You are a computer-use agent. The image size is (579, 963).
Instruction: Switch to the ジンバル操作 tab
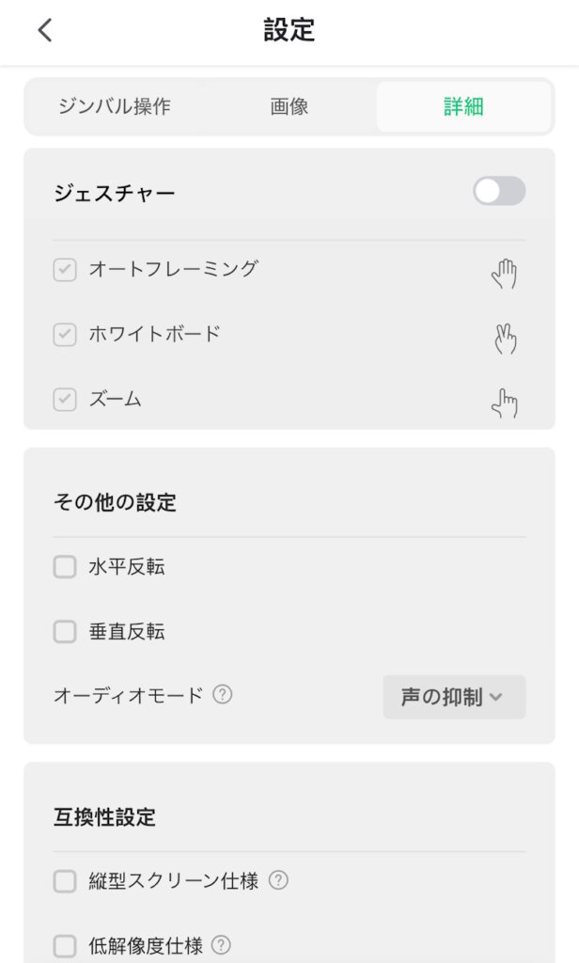[115, 106]
